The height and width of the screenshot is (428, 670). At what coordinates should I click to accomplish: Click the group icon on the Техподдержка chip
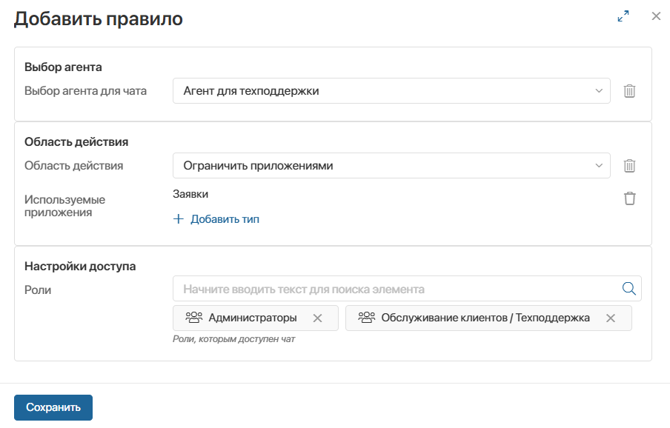pyautogui.click(x=366, y=318)
